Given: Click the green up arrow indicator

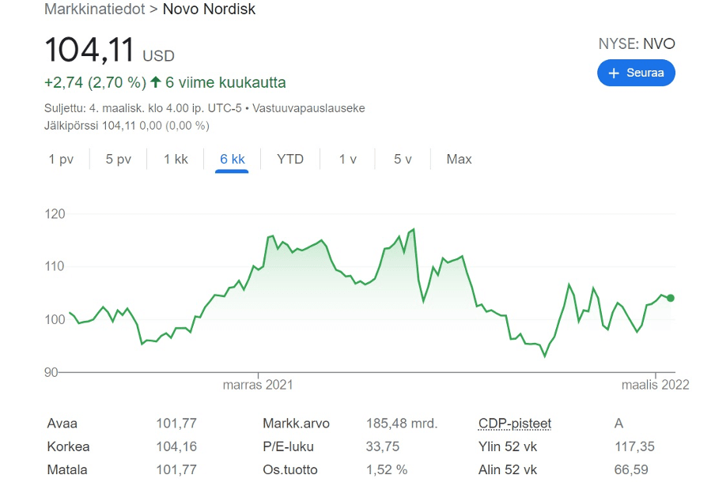Looking at the screenshot, I should [156, 82].
